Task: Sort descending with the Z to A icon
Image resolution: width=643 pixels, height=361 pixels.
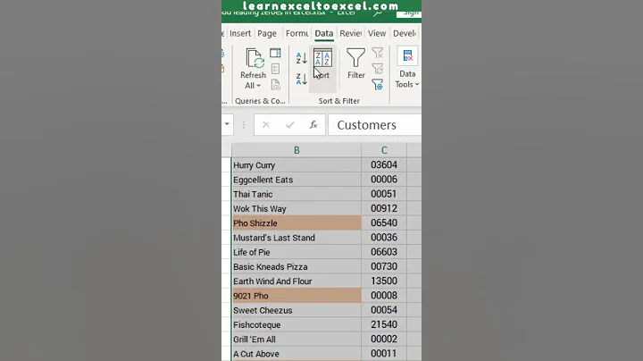Action: [x=302, y=79]
